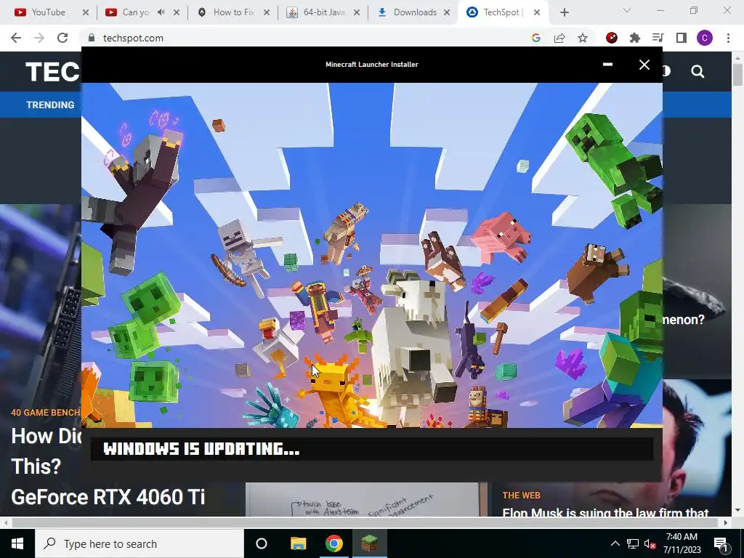Close the 64-bit Java tab
The image size is (744, 558).
pos(357,12)
